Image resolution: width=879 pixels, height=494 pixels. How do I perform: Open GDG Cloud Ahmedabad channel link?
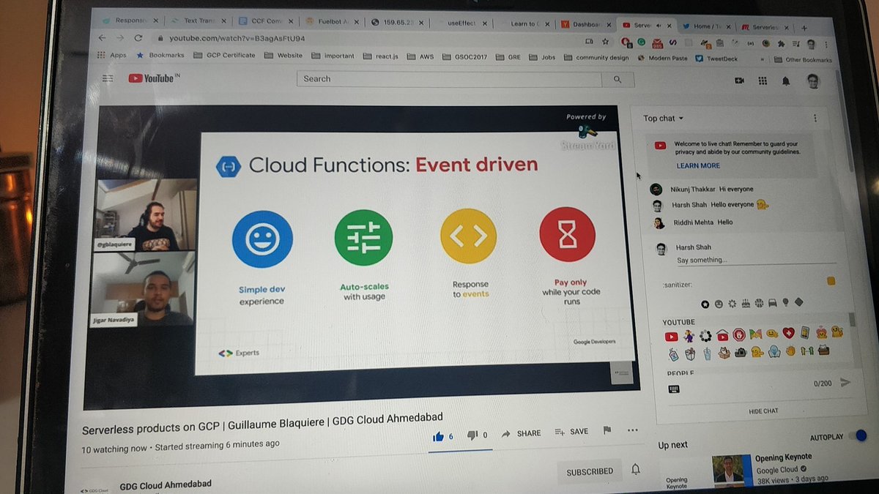pyautogui.click(x=166, y=484)
